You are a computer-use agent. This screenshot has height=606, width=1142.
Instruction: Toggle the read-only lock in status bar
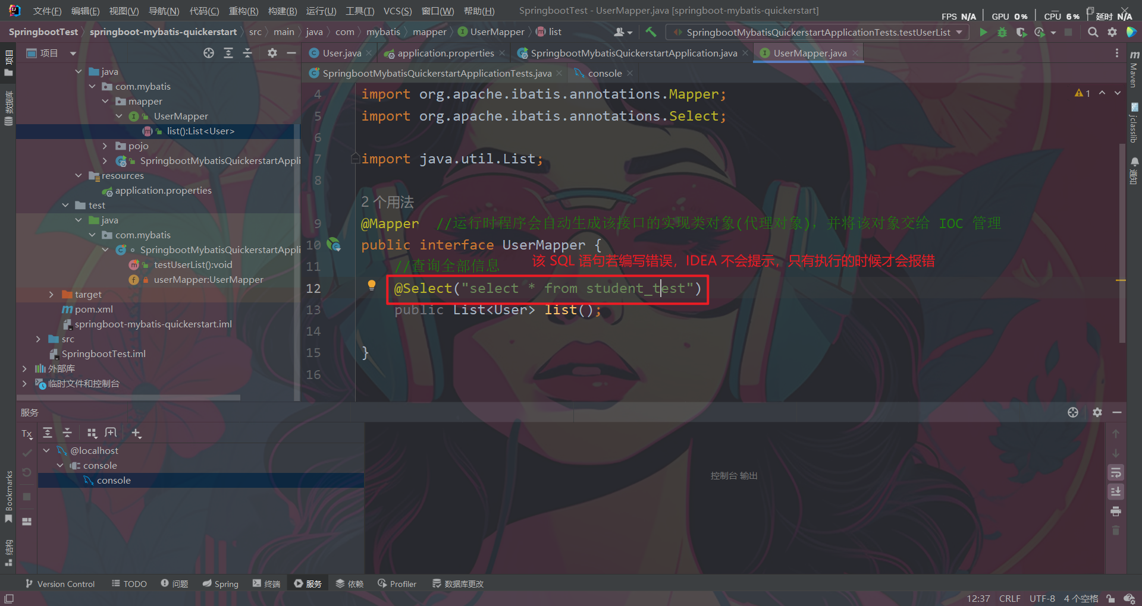tap(1110, 598)
